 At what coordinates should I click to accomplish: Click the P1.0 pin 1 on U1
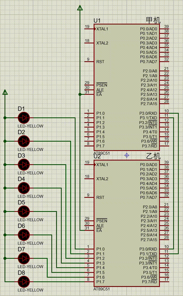89,113
